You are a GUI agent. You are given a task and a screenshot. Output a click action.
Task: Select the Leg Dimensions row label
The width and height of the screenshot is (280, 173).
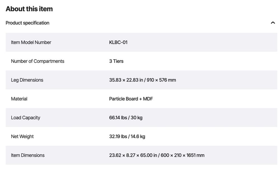pos(27,80)
